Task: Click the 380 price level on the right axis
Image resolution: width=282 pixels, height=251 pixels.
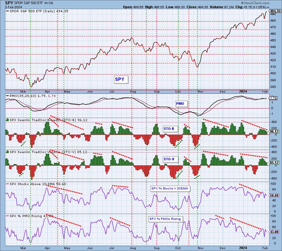Action: (x=273, y=87)
